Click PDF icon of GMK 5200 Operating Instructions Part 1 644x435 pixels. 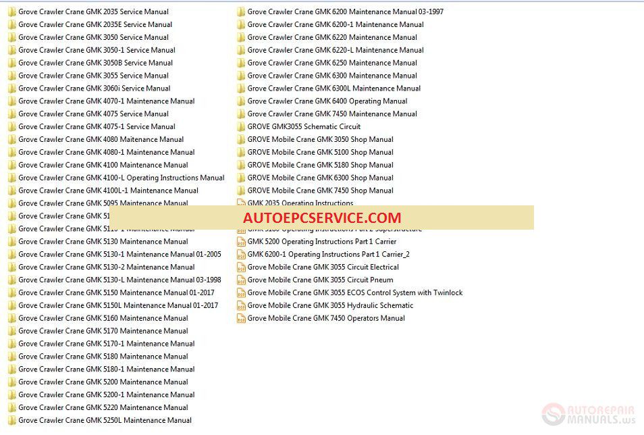(x=241, y=241)
